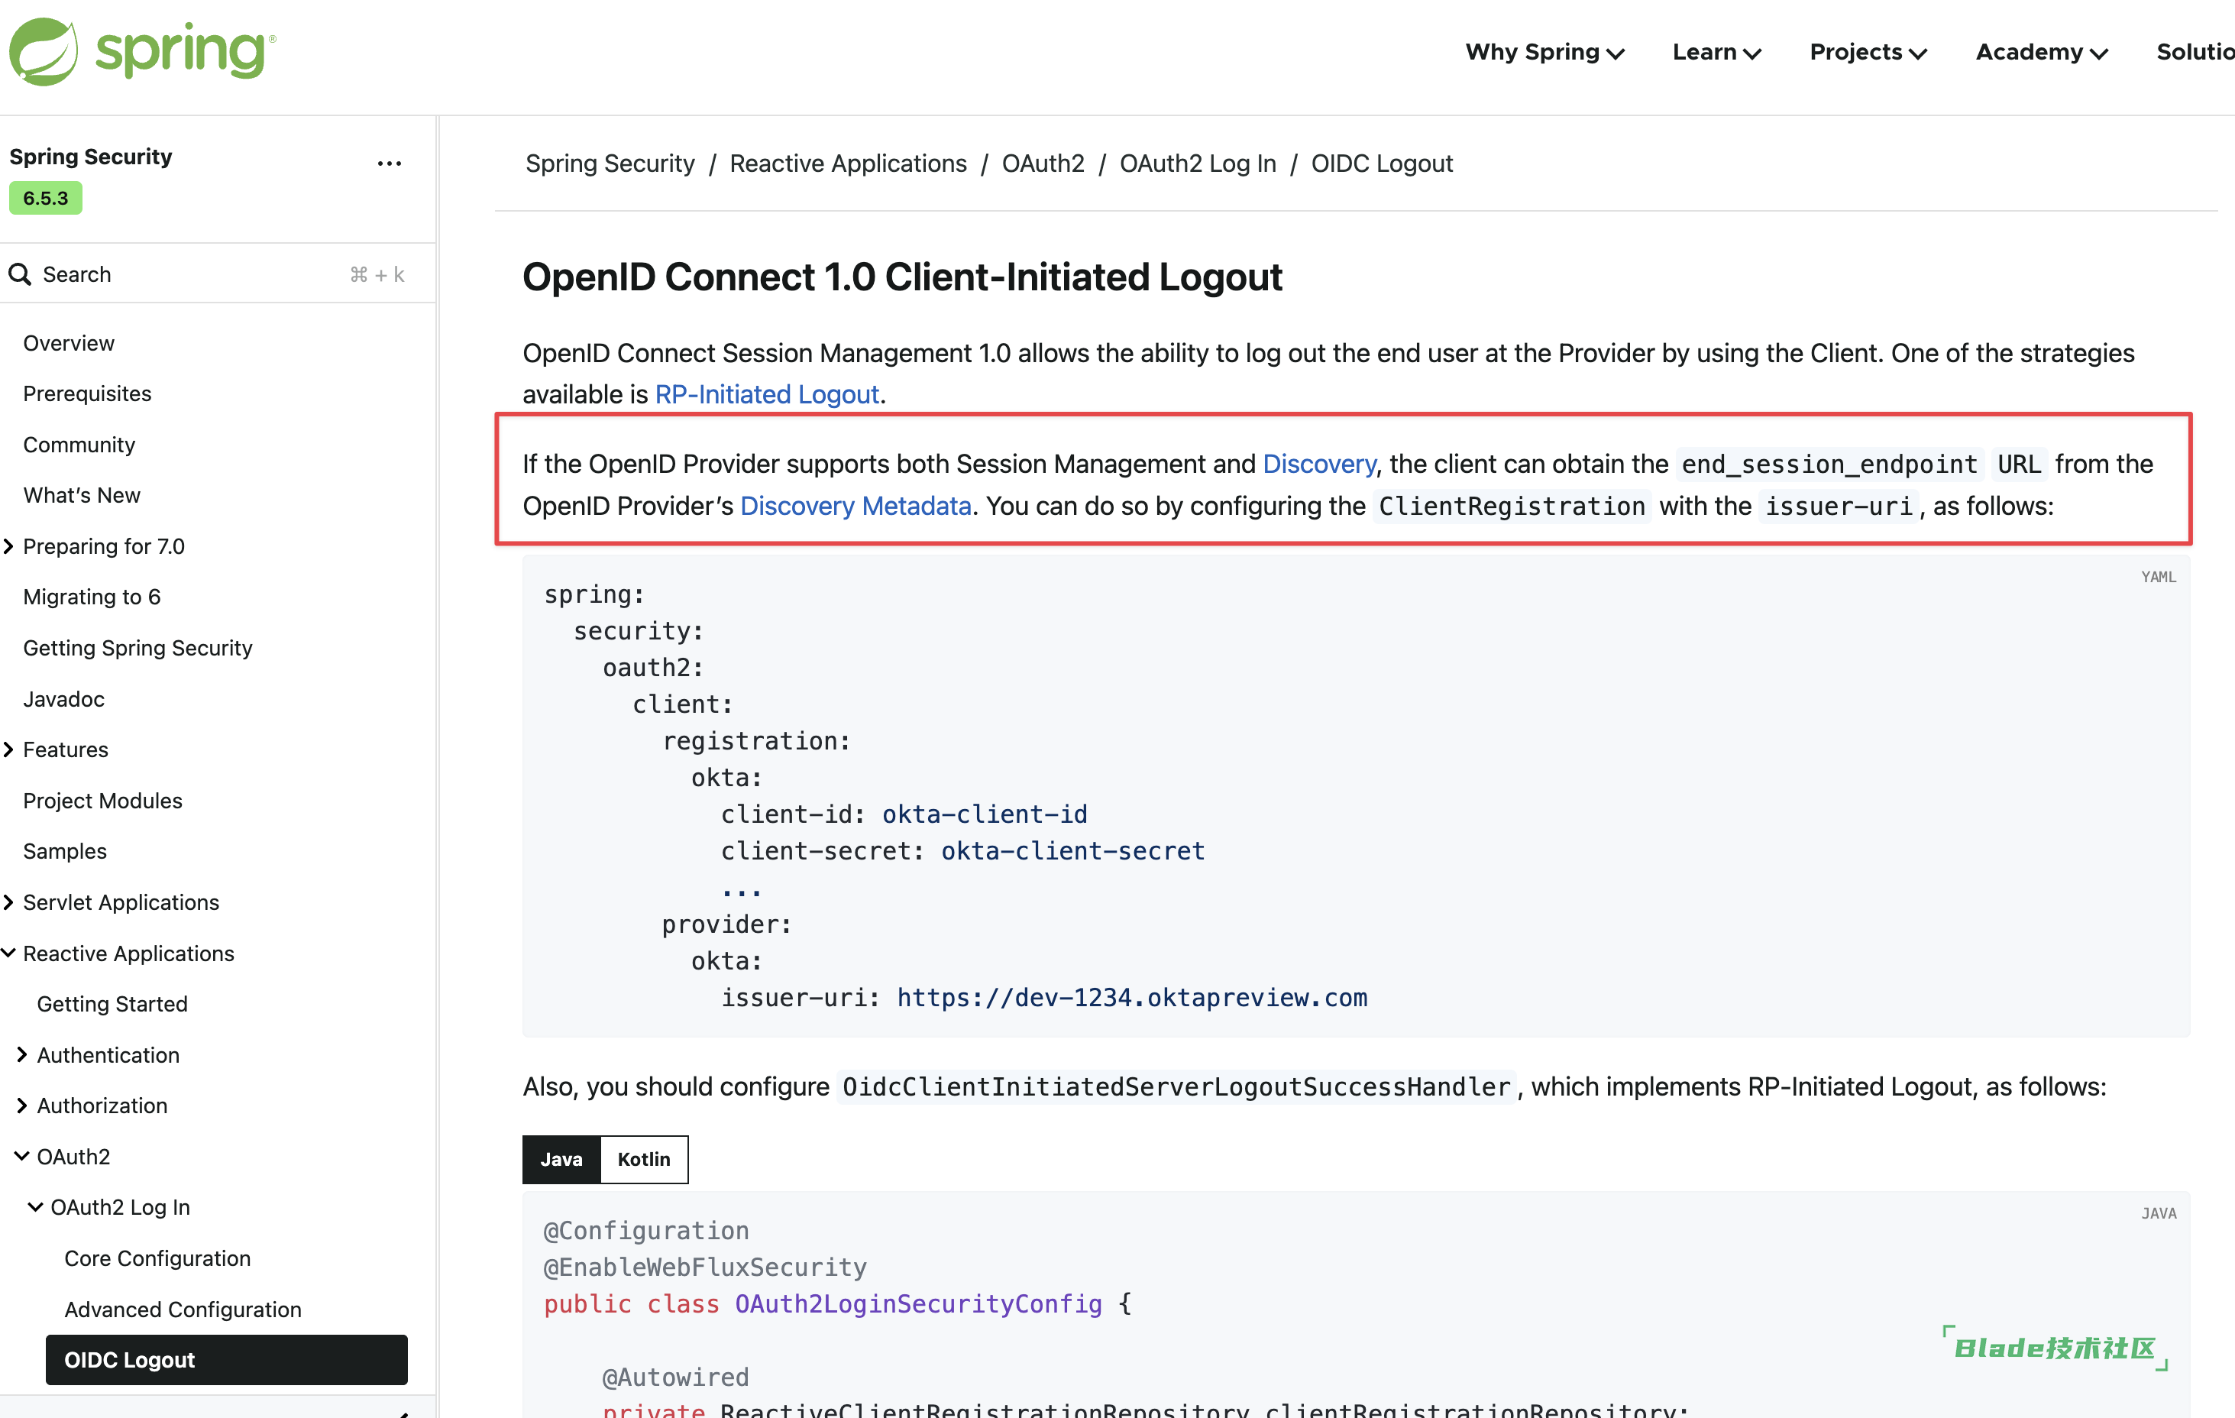Go to the Community page
Viewport: 2235px width, 1418px height.
79,445
